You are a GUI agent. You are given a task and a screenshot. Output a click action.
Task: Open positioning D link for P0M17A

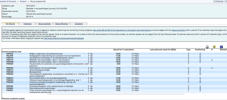200,60
